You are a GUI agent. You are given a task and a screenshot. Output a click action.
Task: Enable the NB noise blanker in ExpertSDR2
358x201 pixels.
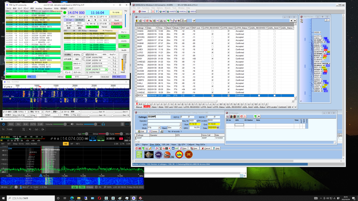point(65,144)
